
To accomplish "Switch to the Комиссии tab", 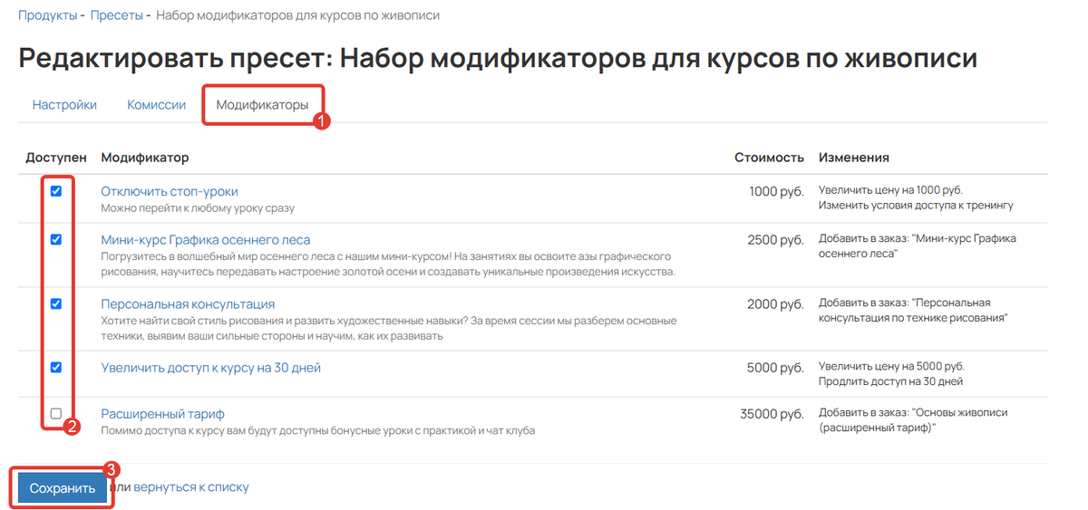I will [157, 105].
